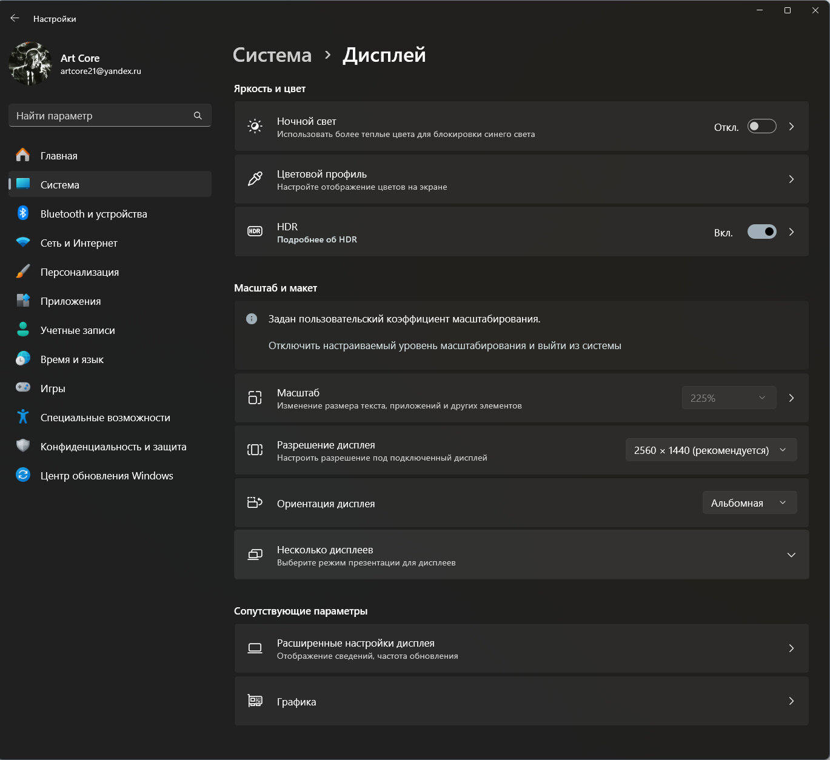Viewport: 830px width, 760px height.
Task: Click the Расширенные настройки дисплея laptop icon
Action: pos(255,648)
